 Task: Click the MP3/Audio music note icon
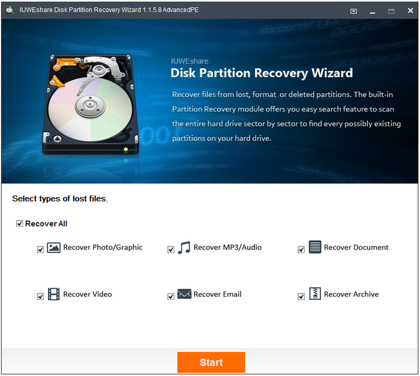pyautogui.click(x=184, y=248)
